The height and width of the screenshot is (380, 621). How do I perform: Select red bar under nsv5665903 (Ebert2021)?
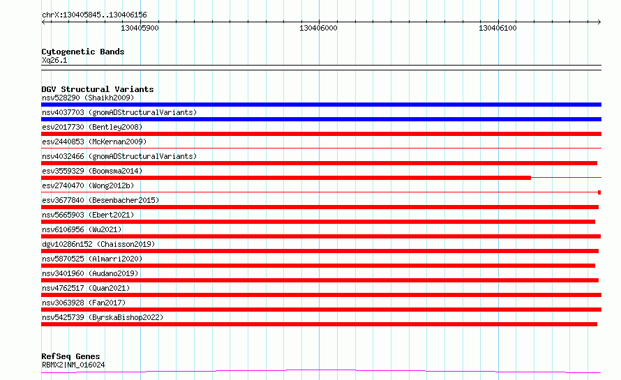[318, 222]
